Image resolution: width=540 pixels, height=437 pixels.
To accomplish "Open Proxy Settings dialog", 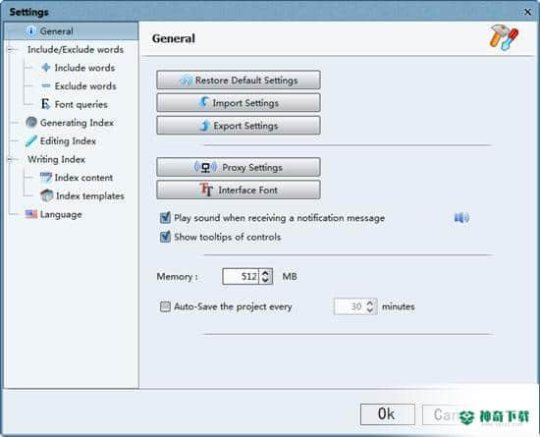I will (x=239, y=167).
